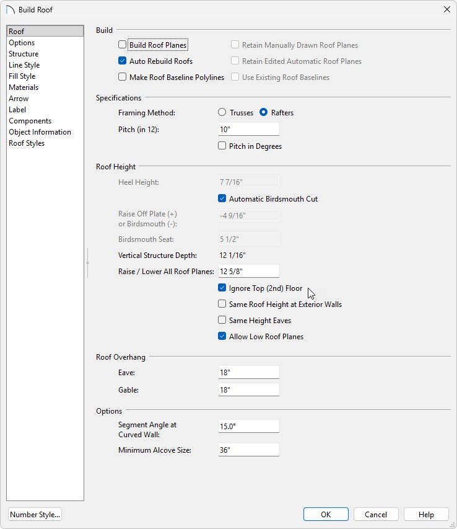
Task: Open the Options panel in sidebar
Action: point(22,43)
